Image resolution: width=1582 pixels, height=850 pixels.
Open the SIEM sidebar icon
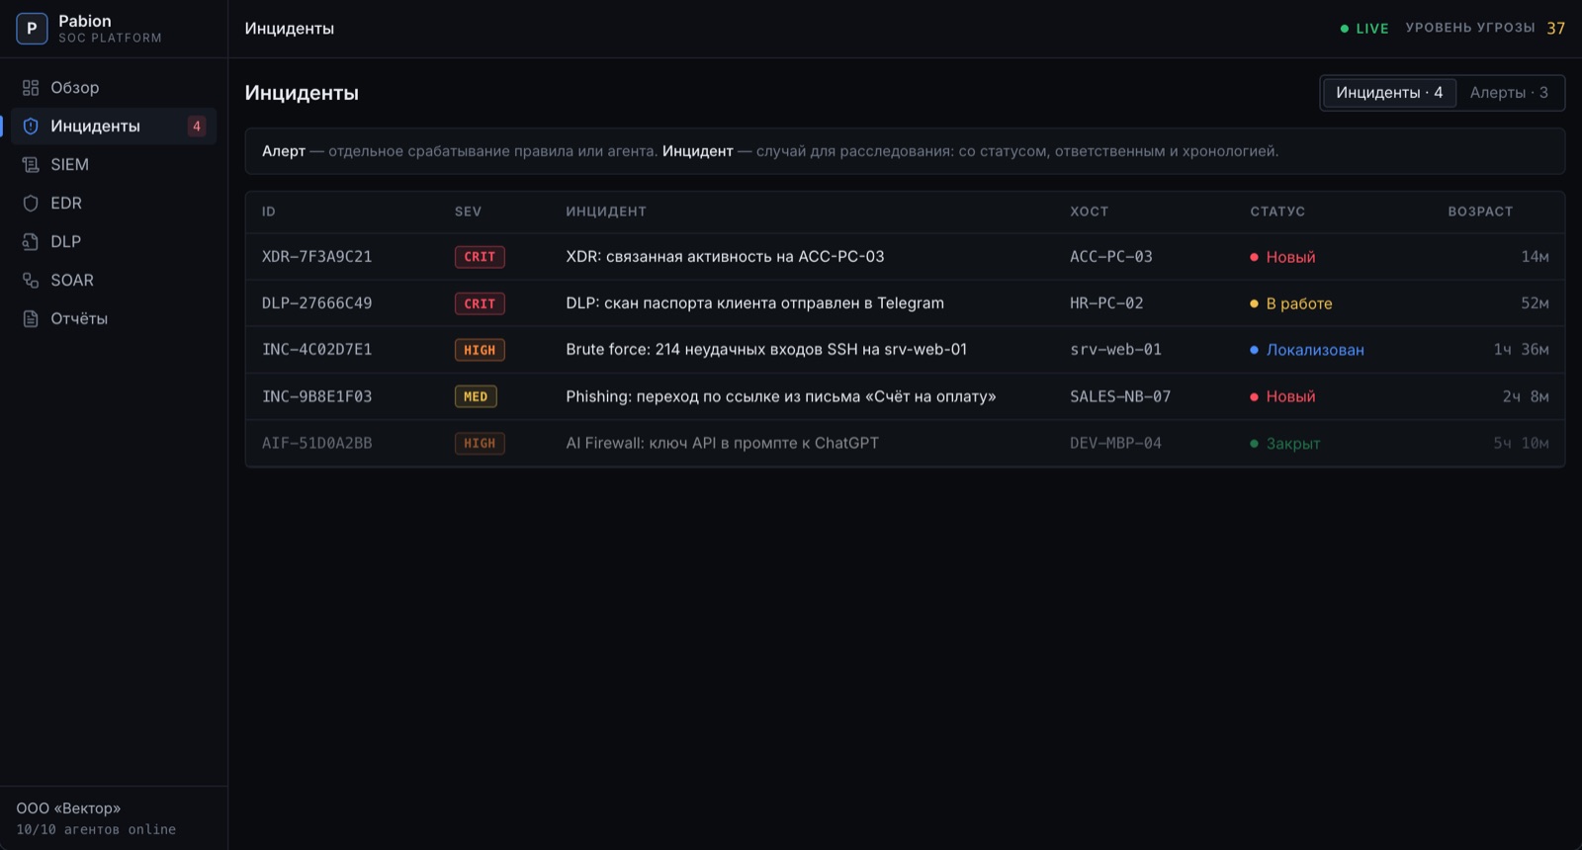pyautogui.click(x=31, y=165)
